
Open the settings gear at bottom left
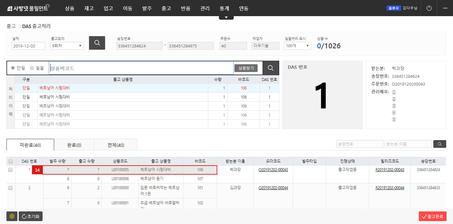pos(12,216)
